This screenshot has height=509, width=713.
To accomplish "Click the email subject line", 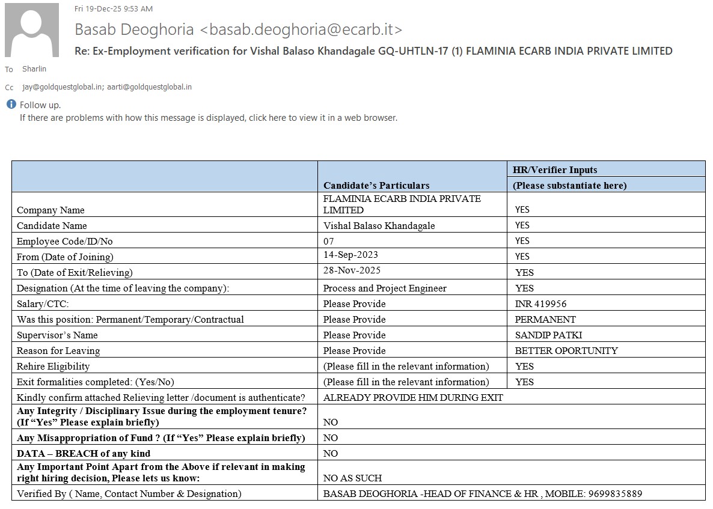I will (x=373, y=51).
